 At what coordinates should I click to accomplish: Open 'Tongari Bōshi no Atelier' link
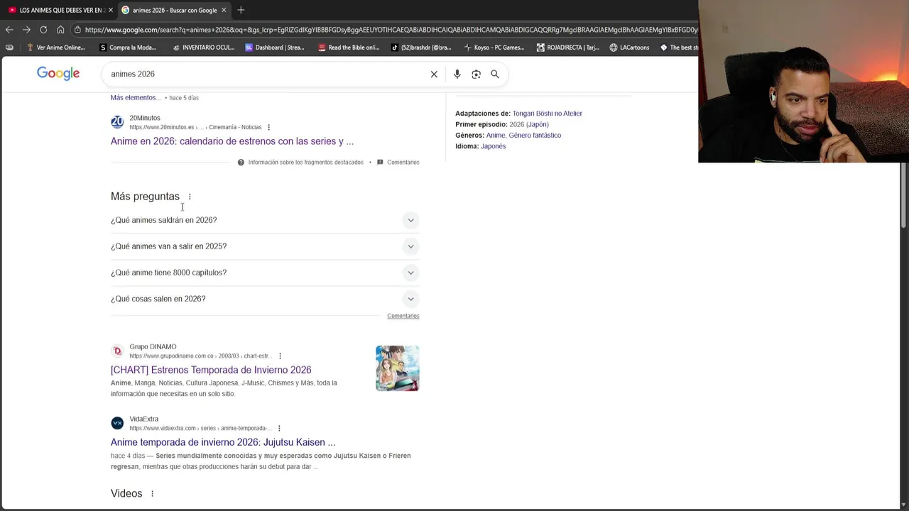[x=547, y=114]
